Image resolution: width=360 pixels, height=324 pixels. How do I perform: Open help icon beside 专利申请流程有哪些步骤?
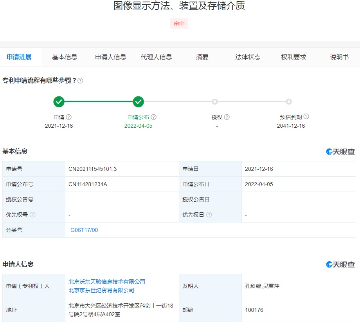coord(80,81)
